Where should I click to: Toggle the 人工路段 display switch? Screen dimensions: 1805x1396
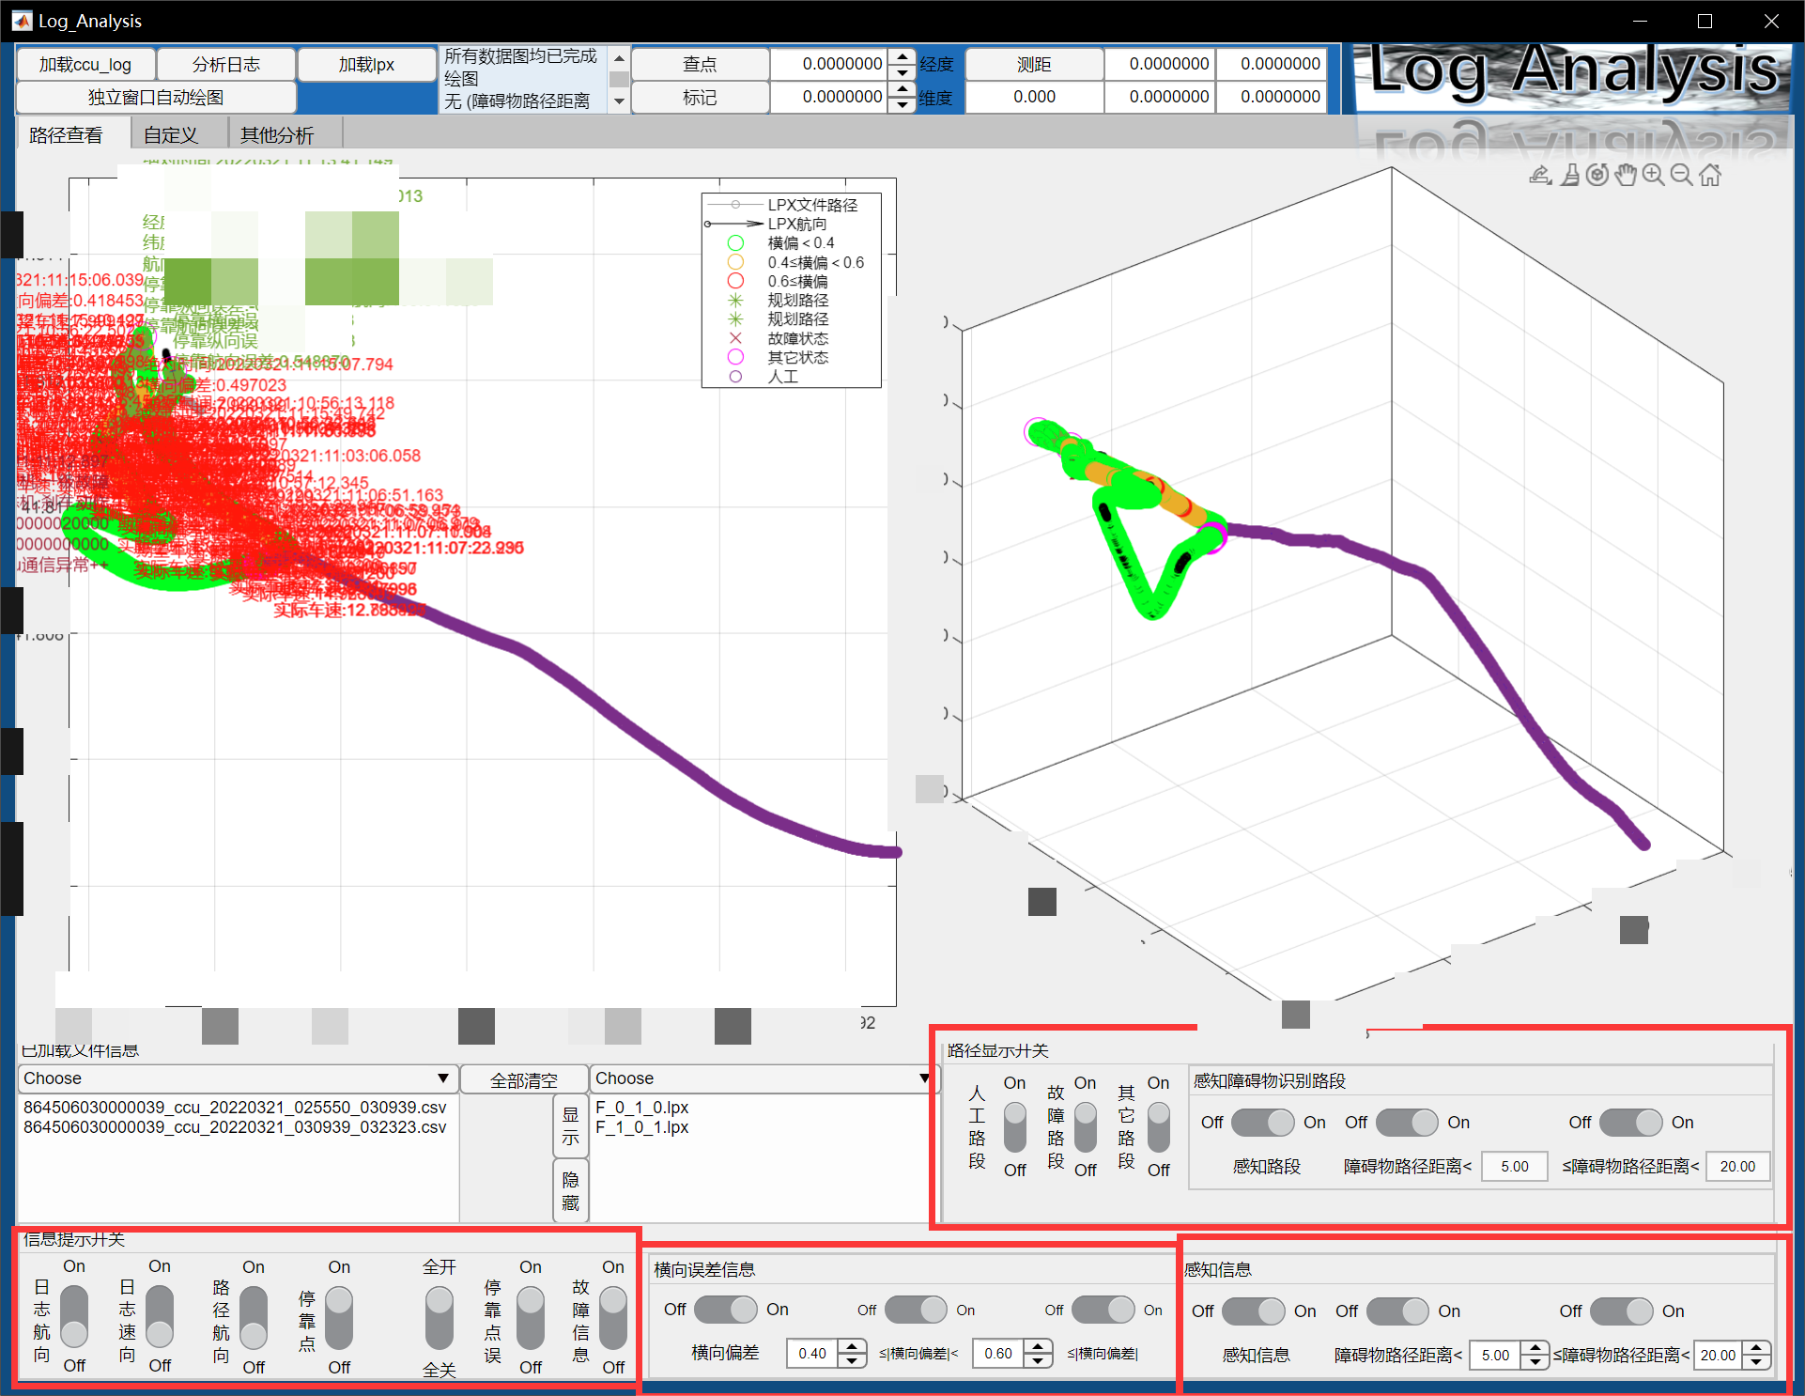pyautogui.click(x=1014, y=1126)
